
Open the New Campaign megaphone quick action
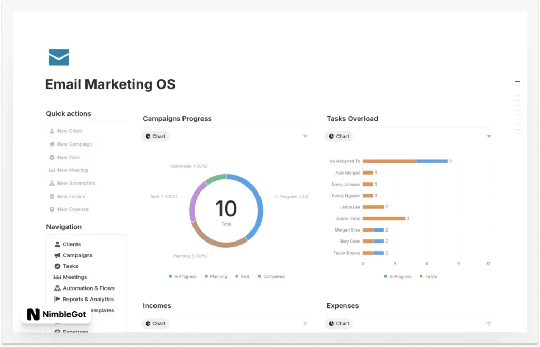(x=52, y=144)
